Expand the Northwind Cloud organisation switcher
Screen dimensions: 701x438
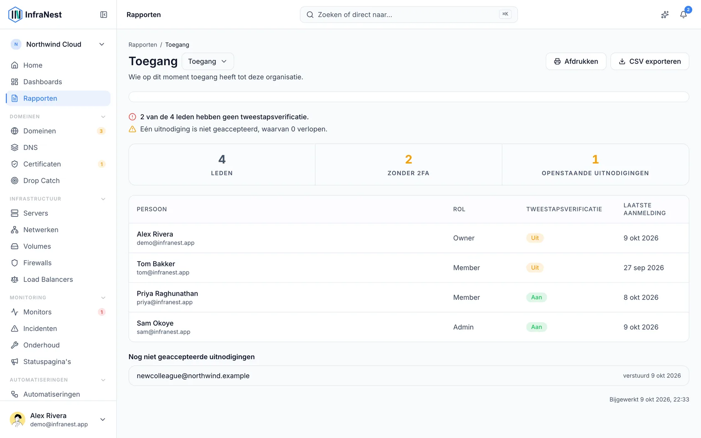[58, 44]
